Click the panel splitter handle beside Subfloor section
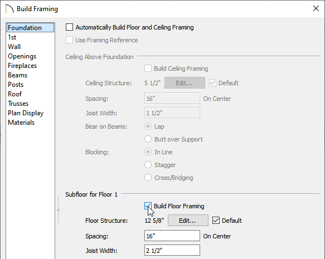The height and width of the screenshot is (259, 325). [58, 210]
